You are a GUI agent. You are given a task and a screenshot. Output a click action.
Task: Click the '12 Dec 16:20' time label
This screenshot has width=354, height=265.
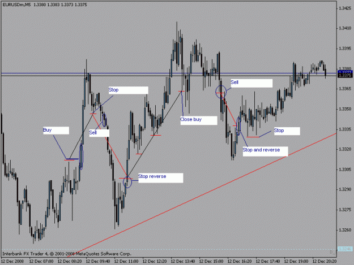[x=240, y=261]
